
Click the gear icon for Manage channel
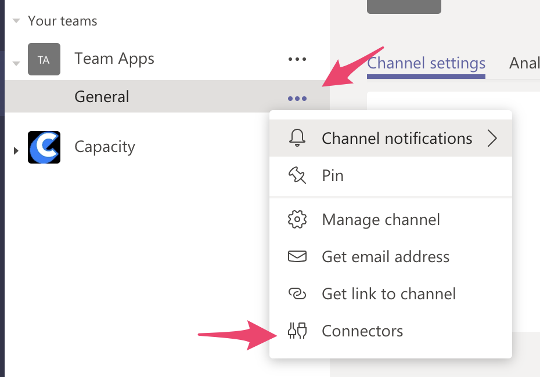(297, 220)
